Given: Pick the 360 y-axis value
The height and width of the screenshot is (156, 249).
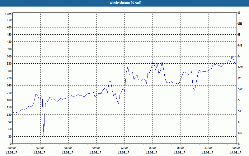Looking at the screenshot, I should point(9,56).
